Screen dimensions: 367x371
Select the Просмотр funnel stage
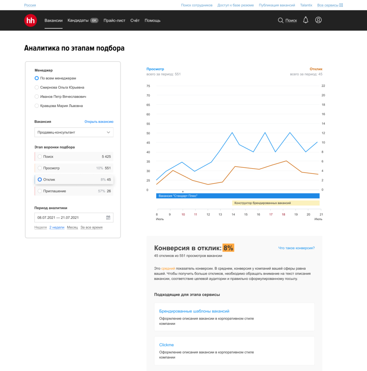click(39, 168)
